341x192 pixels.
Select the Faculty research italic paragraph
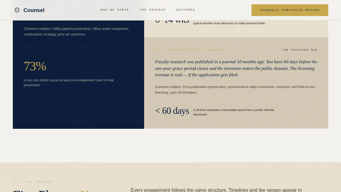236,68
